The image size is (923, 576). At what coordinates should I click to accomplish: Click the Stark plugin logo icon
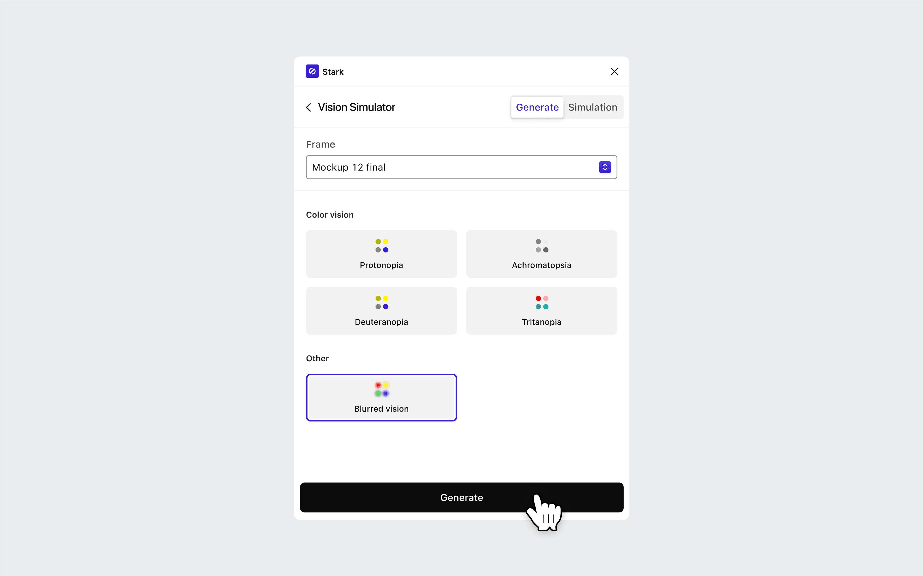tap(312, 72)
